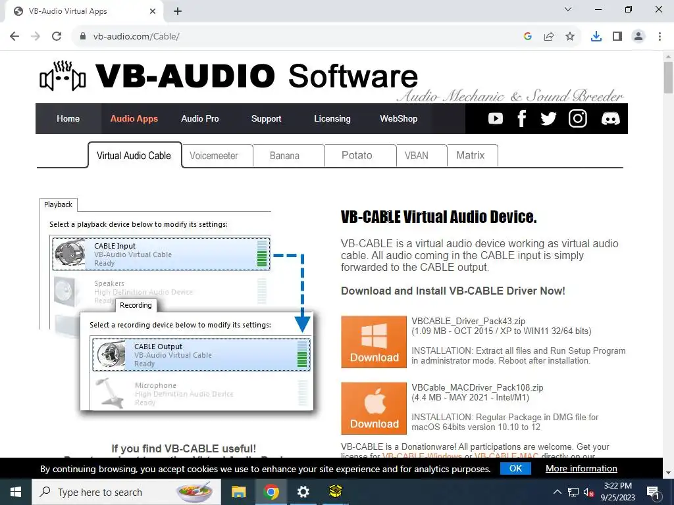
Task: Open the Chrome profile avatar
Action: click(x=638, y=37)
